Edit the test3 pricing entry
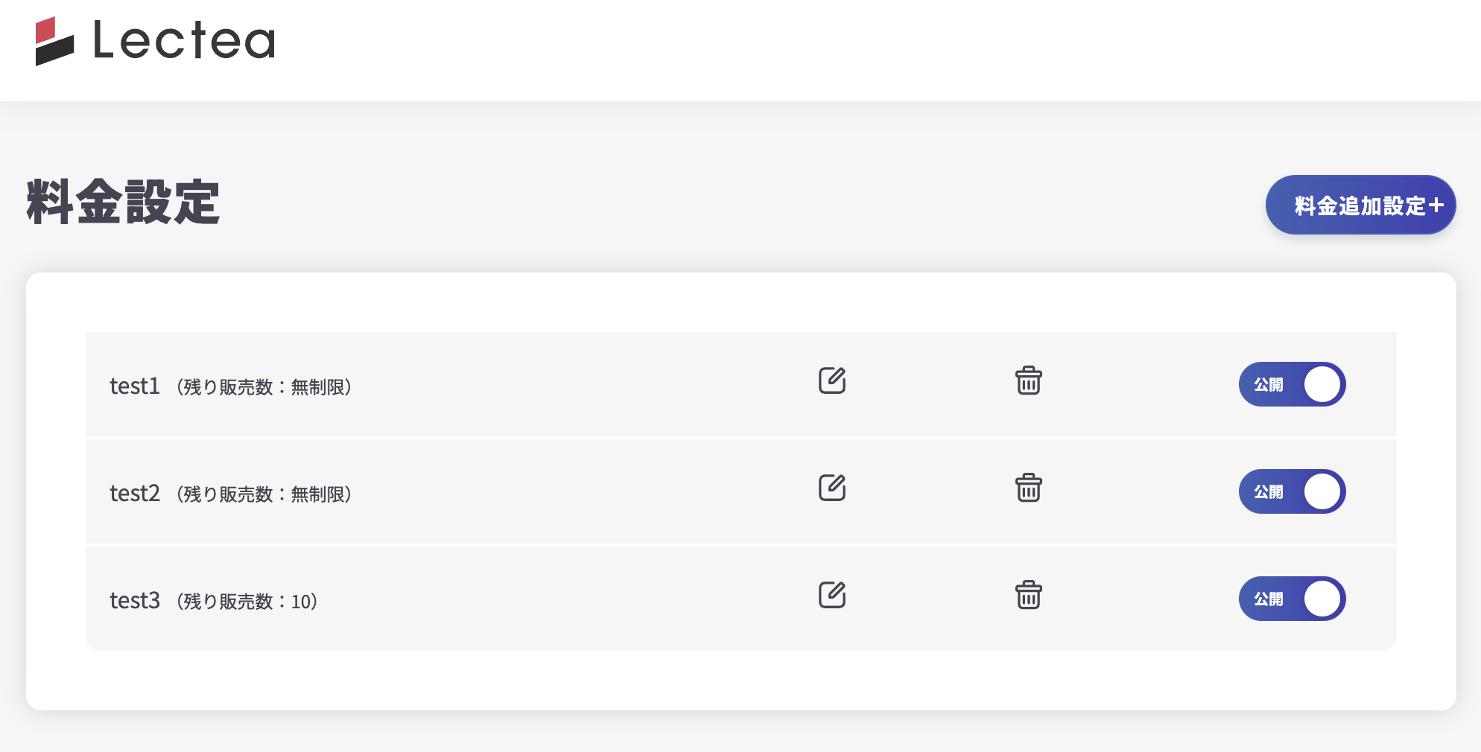Image resolution: width=1481 pixels, height=752 pixels. [x=831, y=595]
